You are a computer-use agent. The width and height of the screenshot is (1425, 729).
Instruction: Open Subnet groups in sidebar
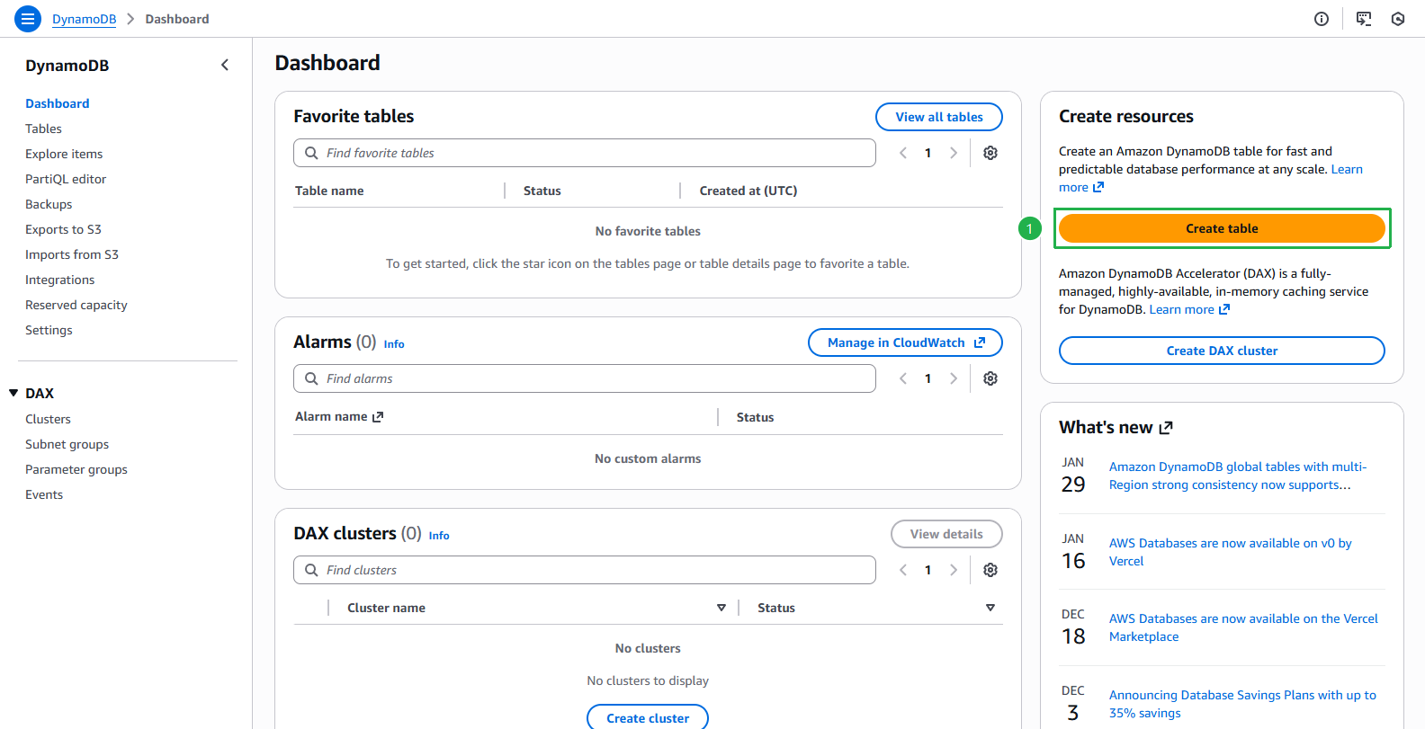pos(67,444)
